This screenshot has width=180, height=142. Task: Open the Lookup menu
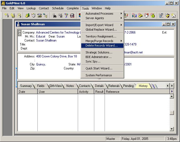coord(31,8)
